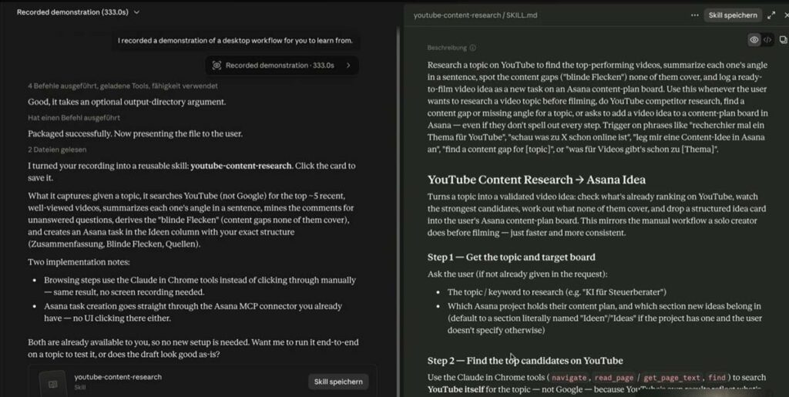Click 'Step 2 — Find the top candidates on YouTube'

point(525,361)
